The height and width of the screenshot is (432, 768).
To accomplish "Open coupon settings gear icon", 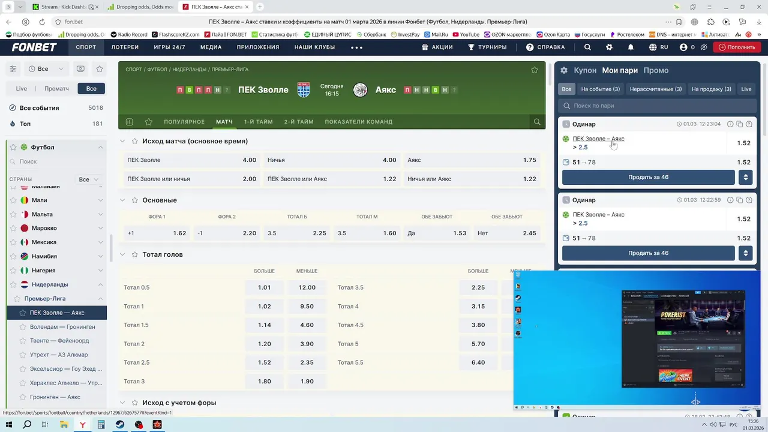I will pyautogui.click(x=564, y=70).
